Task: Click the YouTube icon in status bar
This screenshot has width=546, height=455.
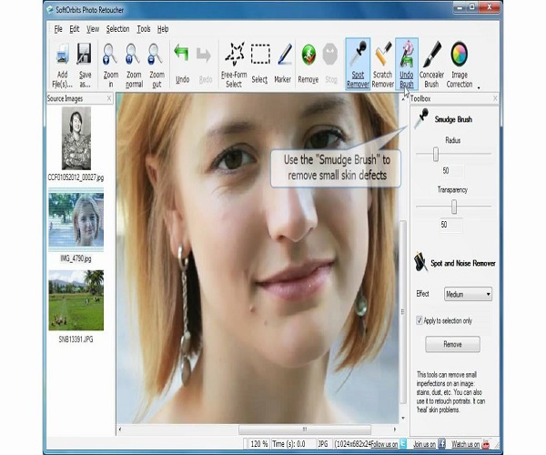Action: coord(485,444)
